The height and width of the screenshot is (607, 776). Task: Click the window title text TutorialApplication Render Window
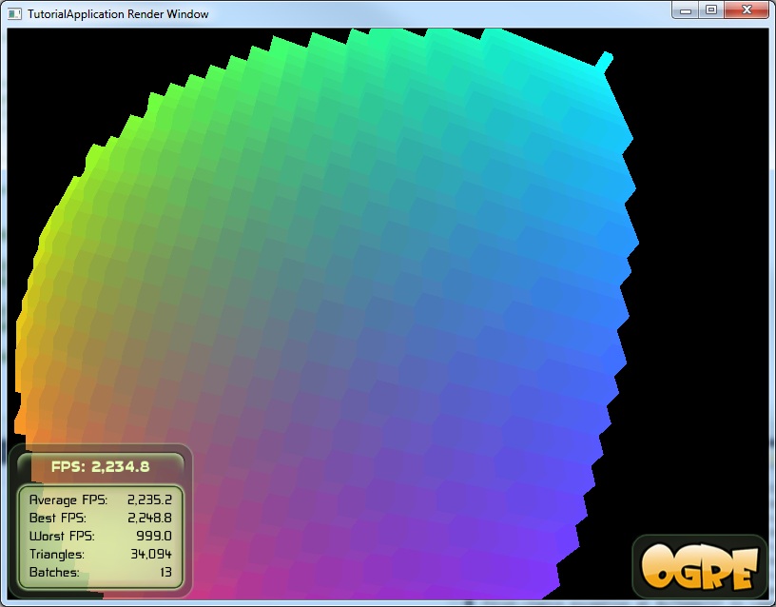click(x=118, y=14)
